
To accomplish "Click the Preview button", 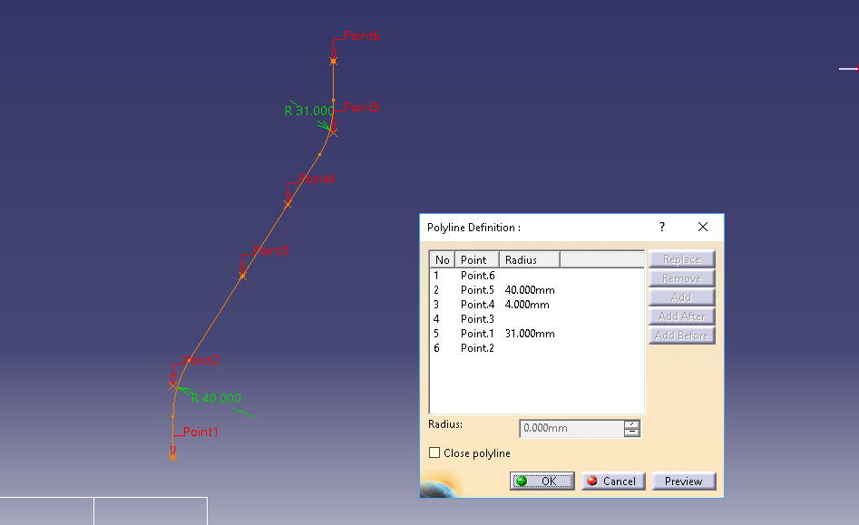I will click(x=684, y=481).
